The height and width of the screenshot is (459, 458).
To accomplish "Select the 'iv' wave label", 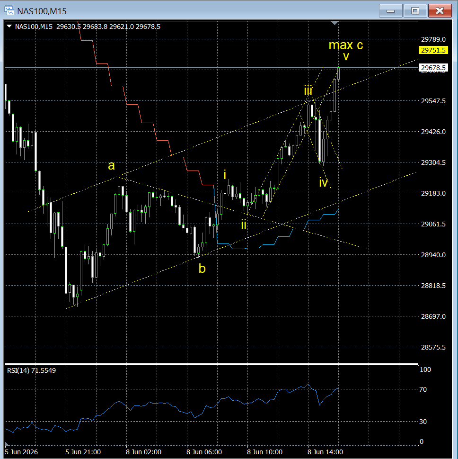I will point(323,182).
